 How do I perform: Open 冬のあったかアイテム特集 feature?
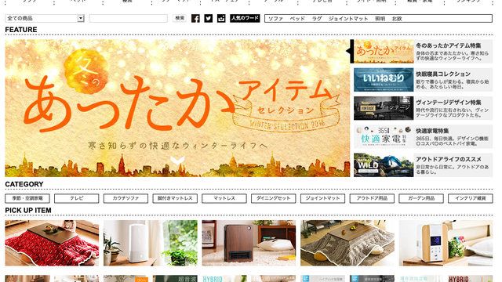coord(423,52)
